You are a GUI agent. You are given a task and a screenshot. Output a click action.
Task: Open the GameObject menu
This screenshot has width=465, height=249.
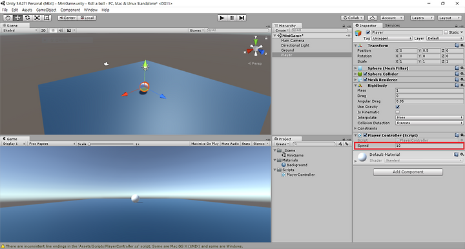coord(46,10)
